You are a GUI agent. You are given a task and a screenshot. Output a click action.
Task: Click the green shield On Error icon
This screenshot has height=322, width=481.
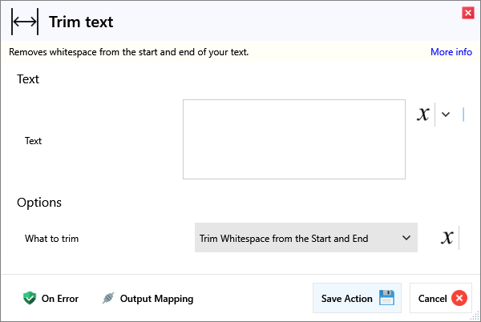click(30, 299)
